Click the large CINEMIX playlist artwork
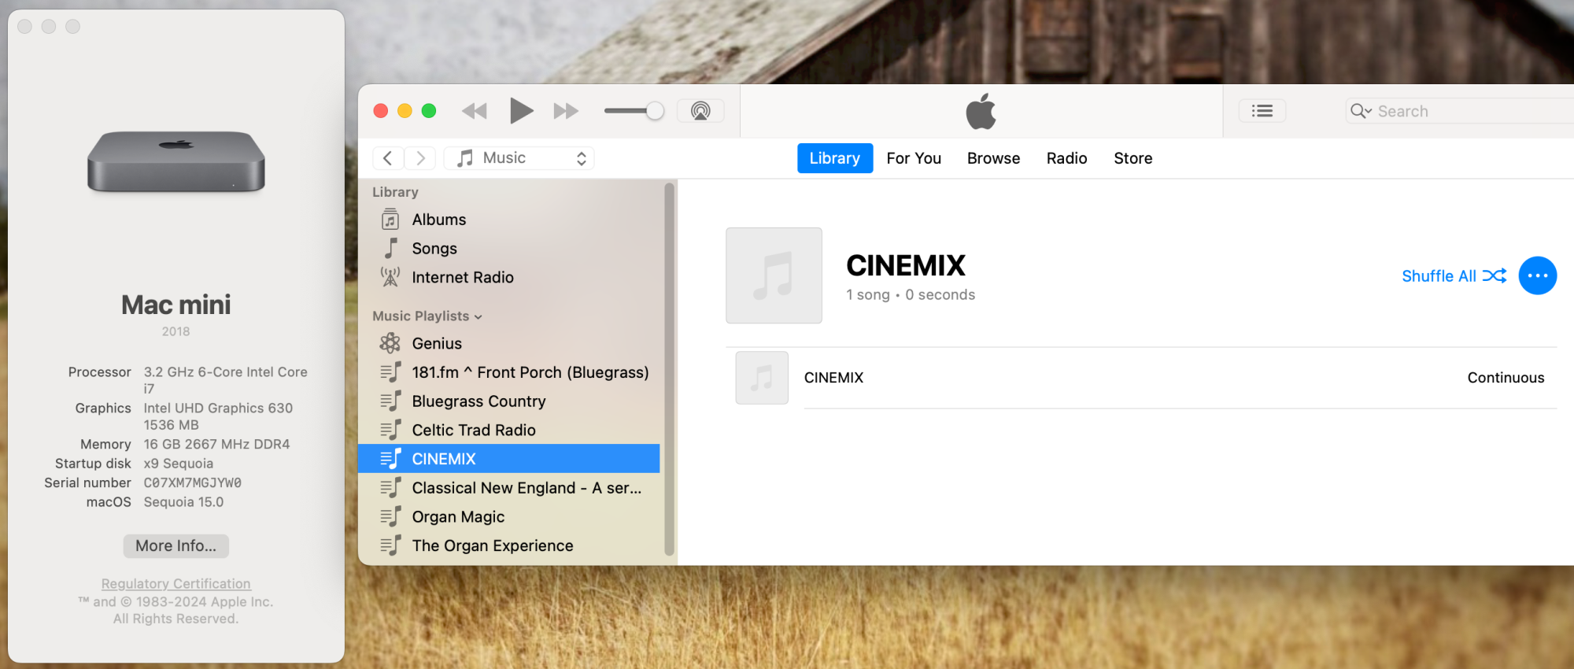Screen dimensions: 1574x669 pos(774,275)
